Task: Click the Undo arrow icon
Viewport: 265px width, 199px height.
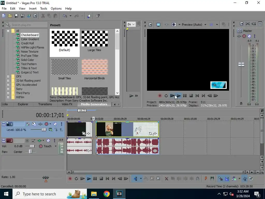Action: click(65, 16)
